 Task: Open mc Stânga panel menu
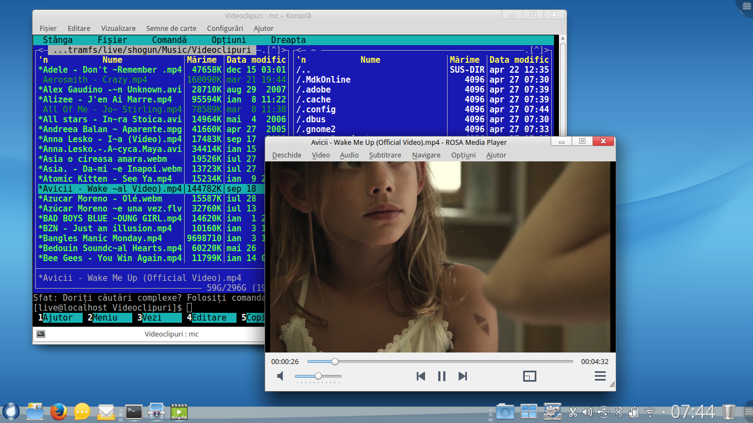pos(58,40)
